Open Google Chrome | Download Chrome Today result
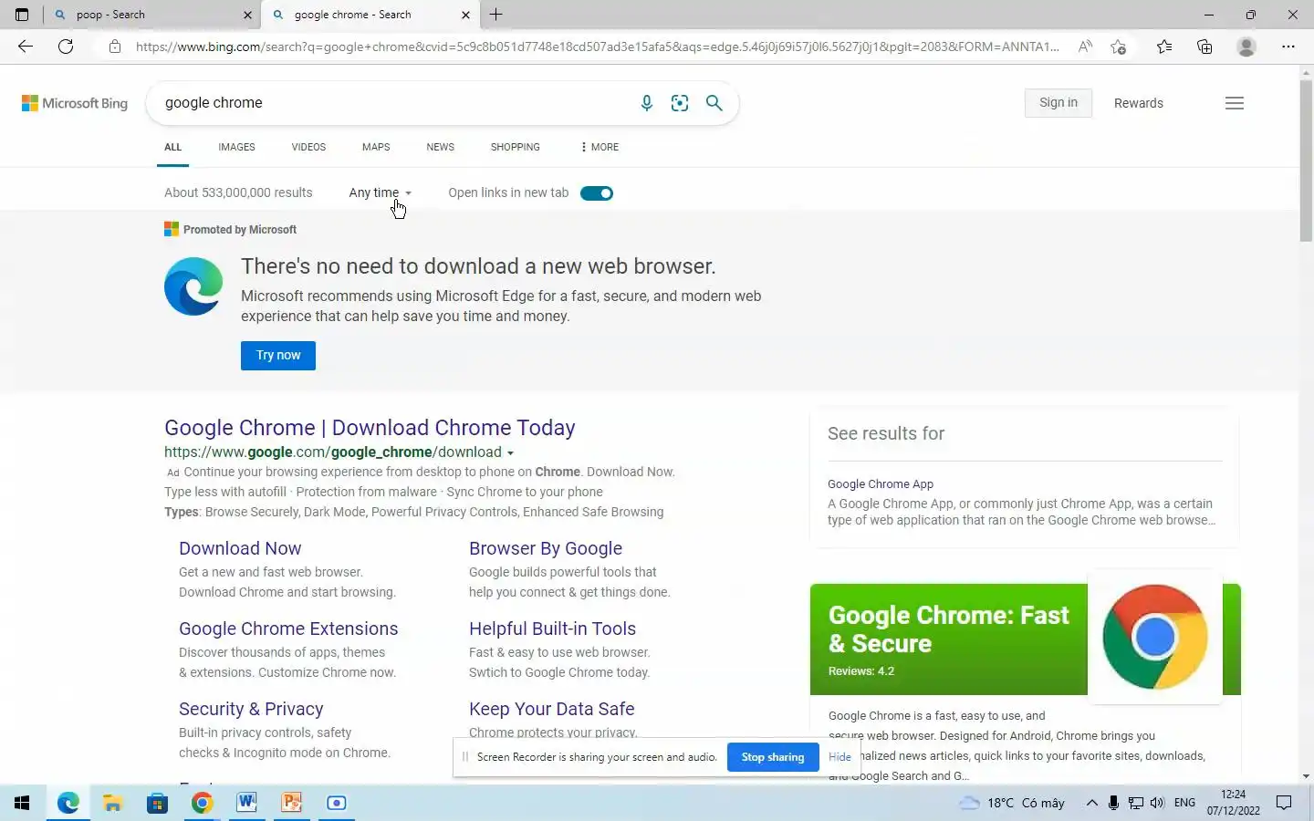Image resolution: width=1314 pixels, height=821 pixels. click(x=370, y=428)
